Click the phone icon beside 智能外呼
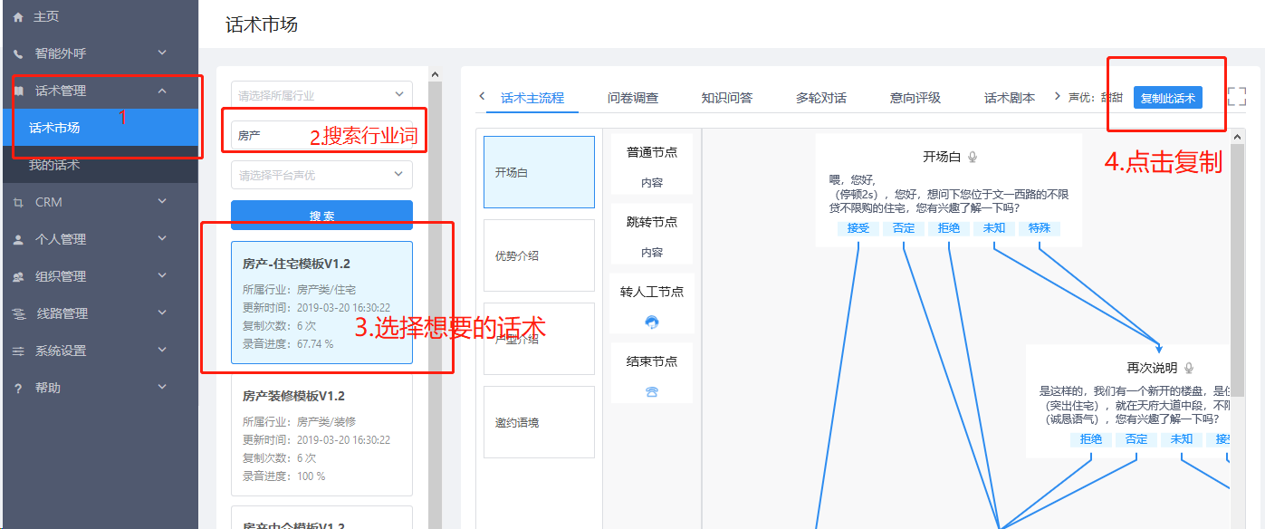 (18, 54)
